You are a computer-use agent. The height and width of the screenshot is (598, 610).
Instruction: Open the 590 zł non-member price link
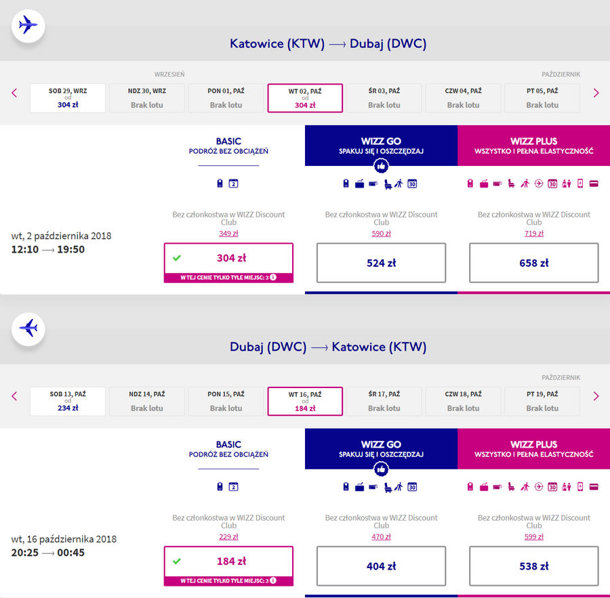(381, 233)
